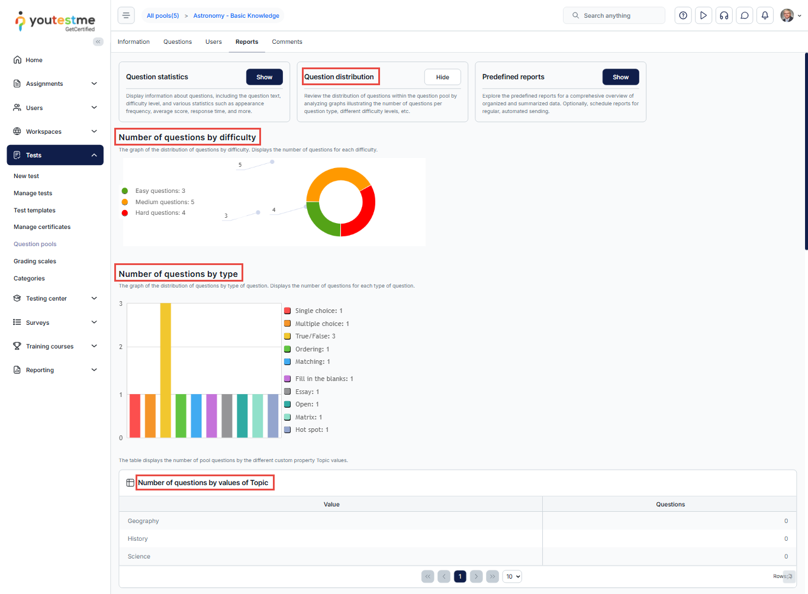Open the chat bubble icon
The image size is (808, 594).
click(x=745, y=15)
